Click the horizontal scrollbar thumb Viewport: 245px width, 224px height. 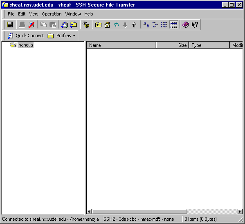(x=139, y=211)
